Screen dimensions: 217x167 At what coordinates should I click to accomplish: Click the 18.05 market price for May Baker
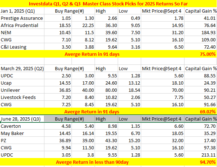[162, 133]
